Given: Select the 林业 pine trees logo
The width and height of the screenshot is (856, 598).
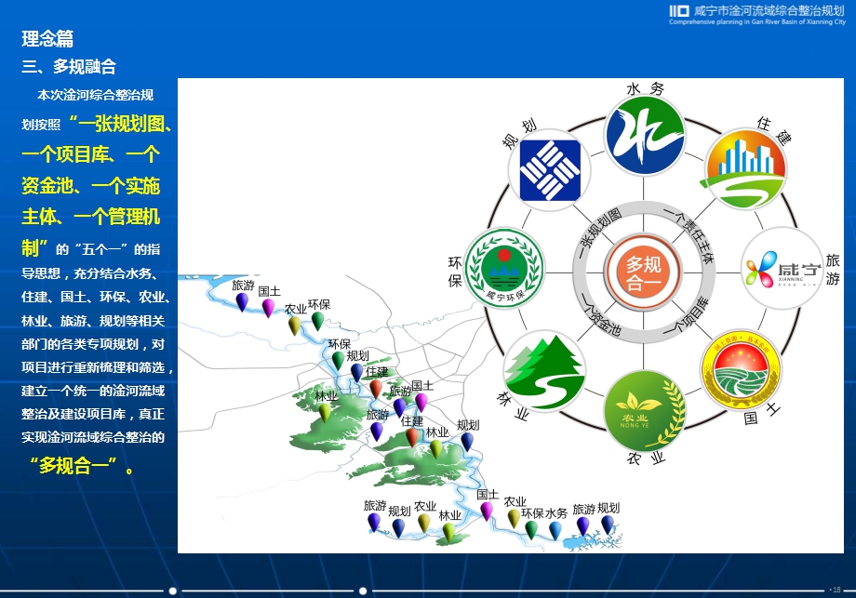Looking at the screenshot, I should (x=544, y=370).
